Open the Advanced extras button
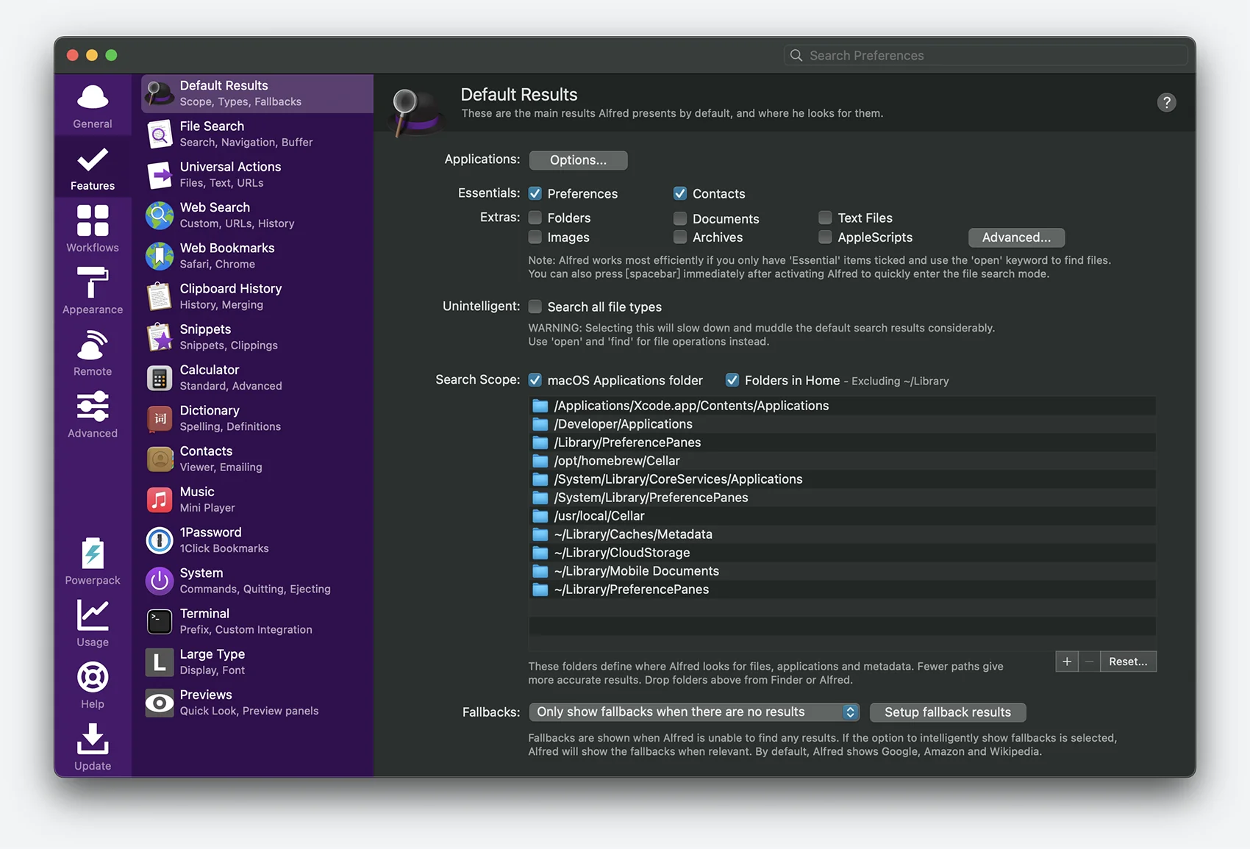 (1016, 237)
